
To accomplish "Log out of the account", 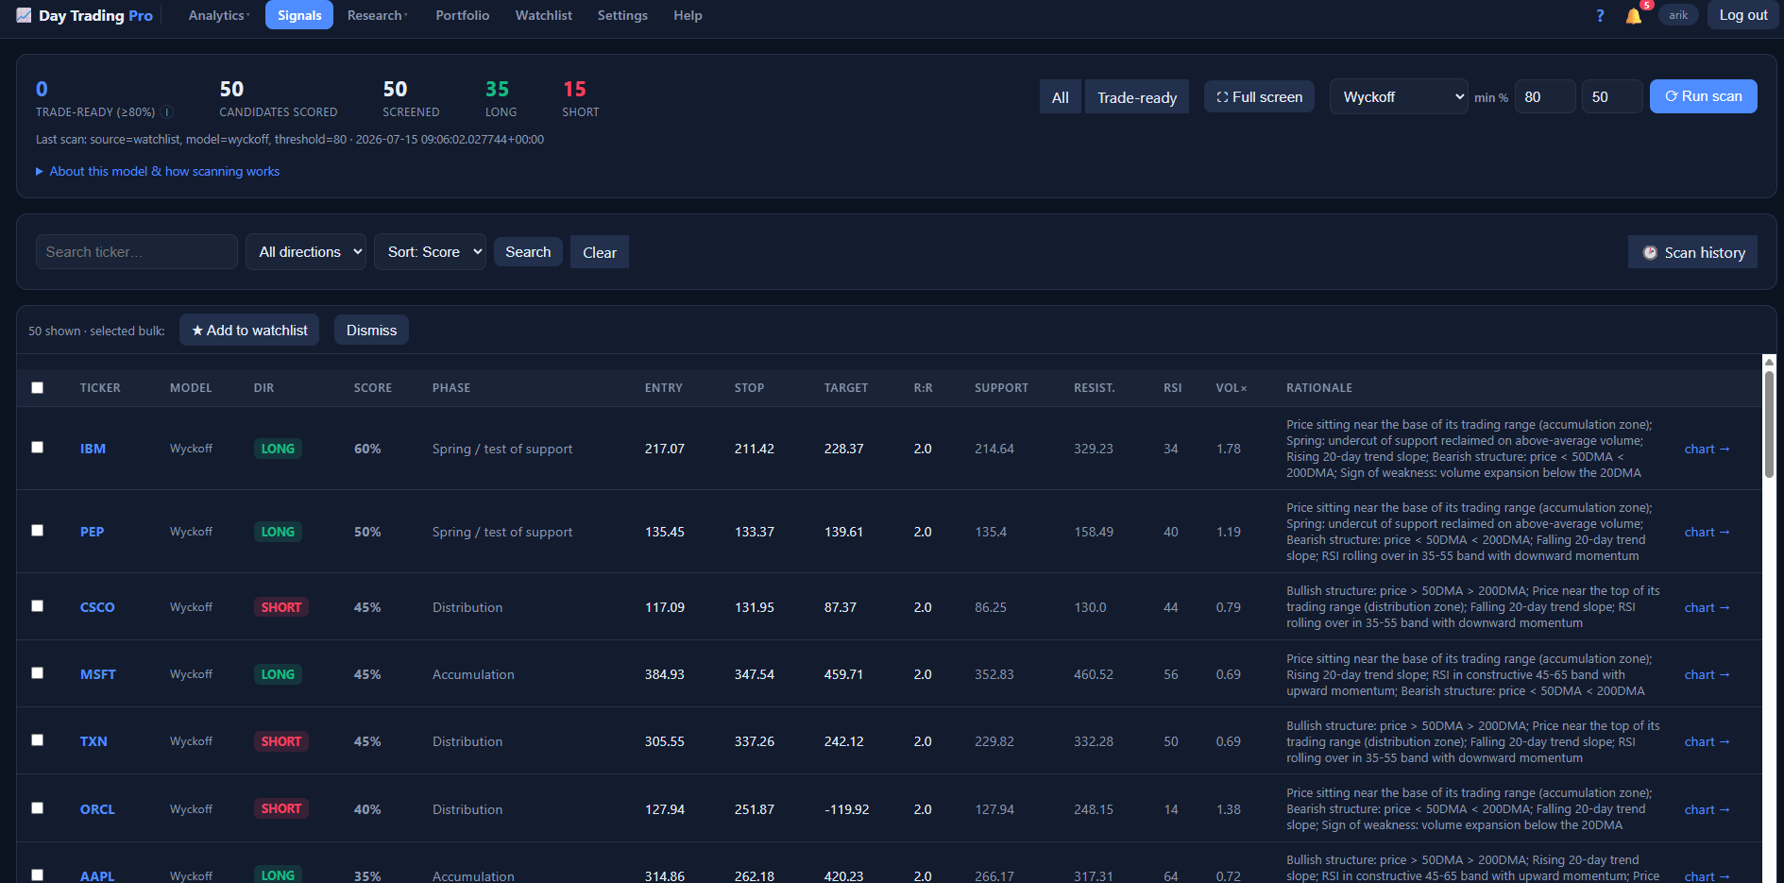I will (x=1743, y=15).
